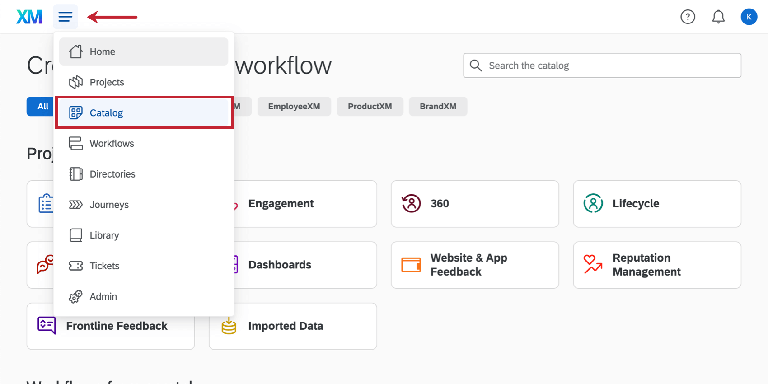Open the Website & App Feedback card

coord(475,265)
